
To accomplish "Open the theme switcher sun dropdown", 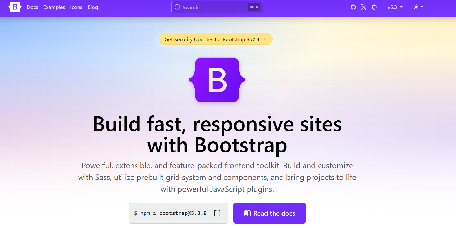I will 419,7.
